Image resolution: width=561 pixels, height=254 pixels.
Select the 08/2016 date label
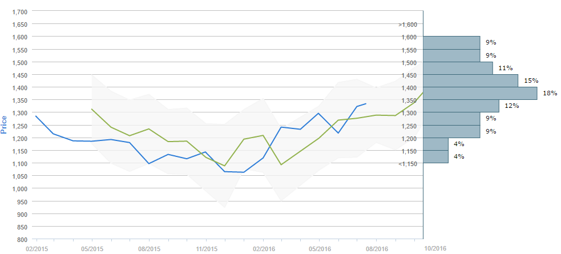click(x=377, y=248)
